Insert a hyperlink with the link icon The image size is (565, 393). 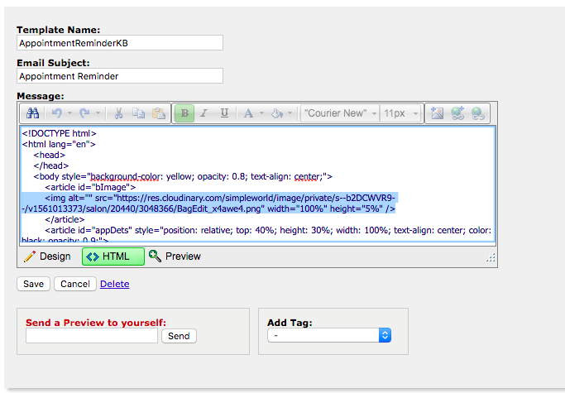coord(457,113)
